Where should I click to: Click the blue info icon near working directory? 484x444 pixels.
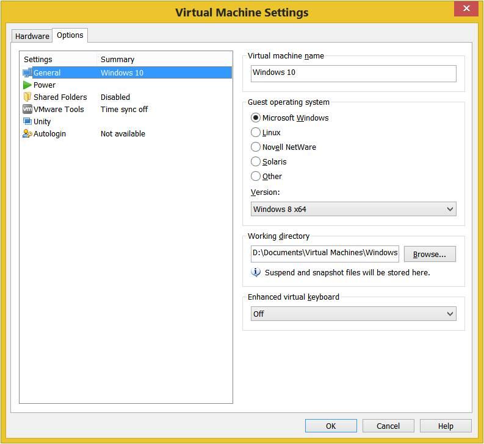pos(256,272)
